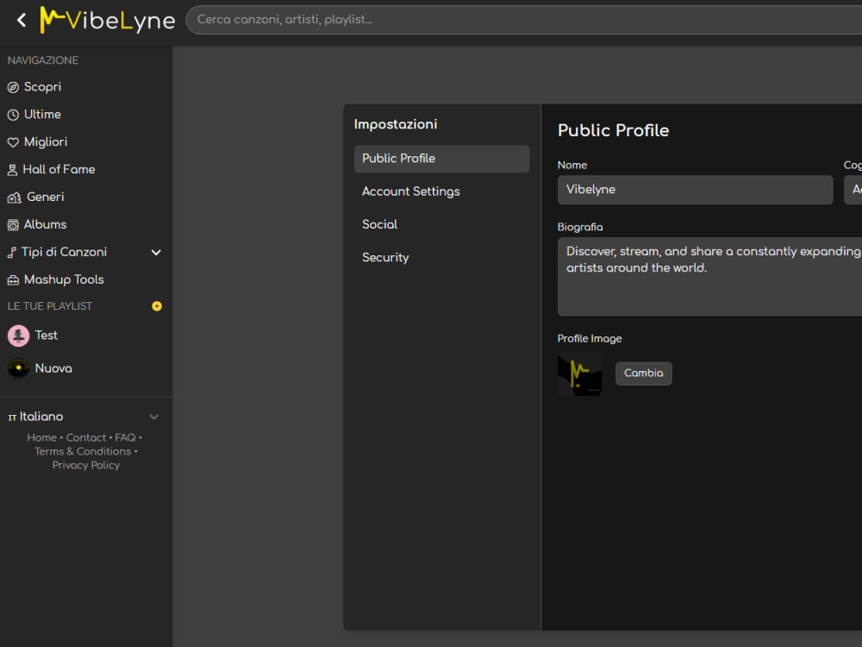This screenshot has height=647, width=862.
Task: Click the Cambia profile image button
Action: click(644, 374)
